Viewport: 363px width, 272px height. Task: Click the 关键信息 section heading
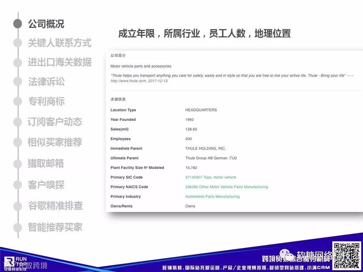coord(118,99)
